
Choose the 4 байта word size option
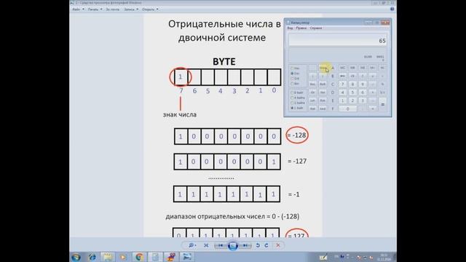click(x=298, y=98)
